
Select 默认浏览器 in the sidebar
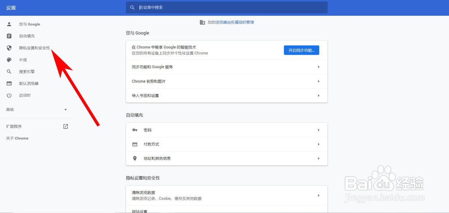click(x=29, y=84)
